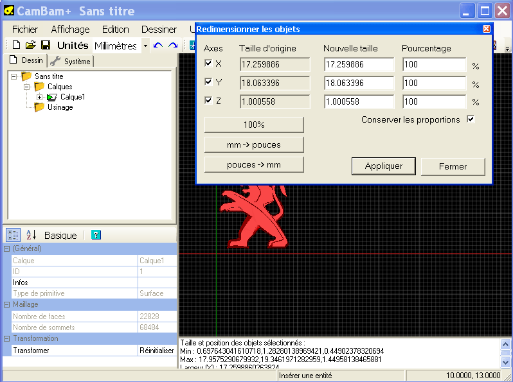Click the Fermer button

[x=453, y=167]
